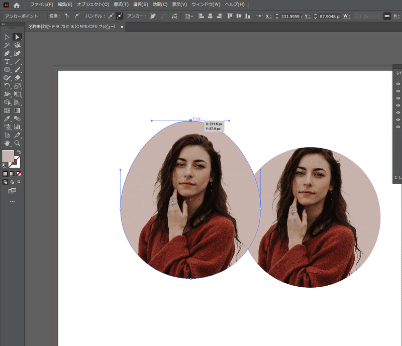Open the 効果(C) menu
The height and width of the screenshot is (346, 402).
(x=160, y=5)
